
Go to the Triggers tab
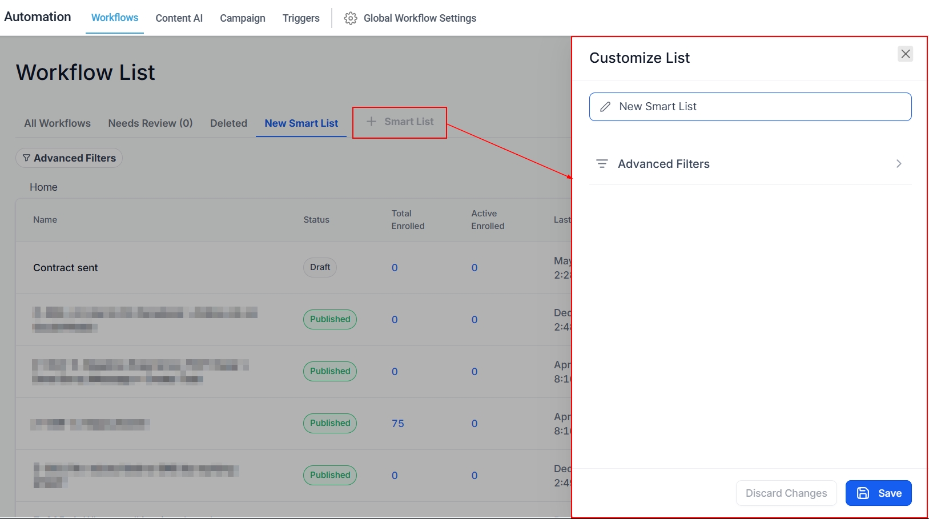(x=300, y=18)
